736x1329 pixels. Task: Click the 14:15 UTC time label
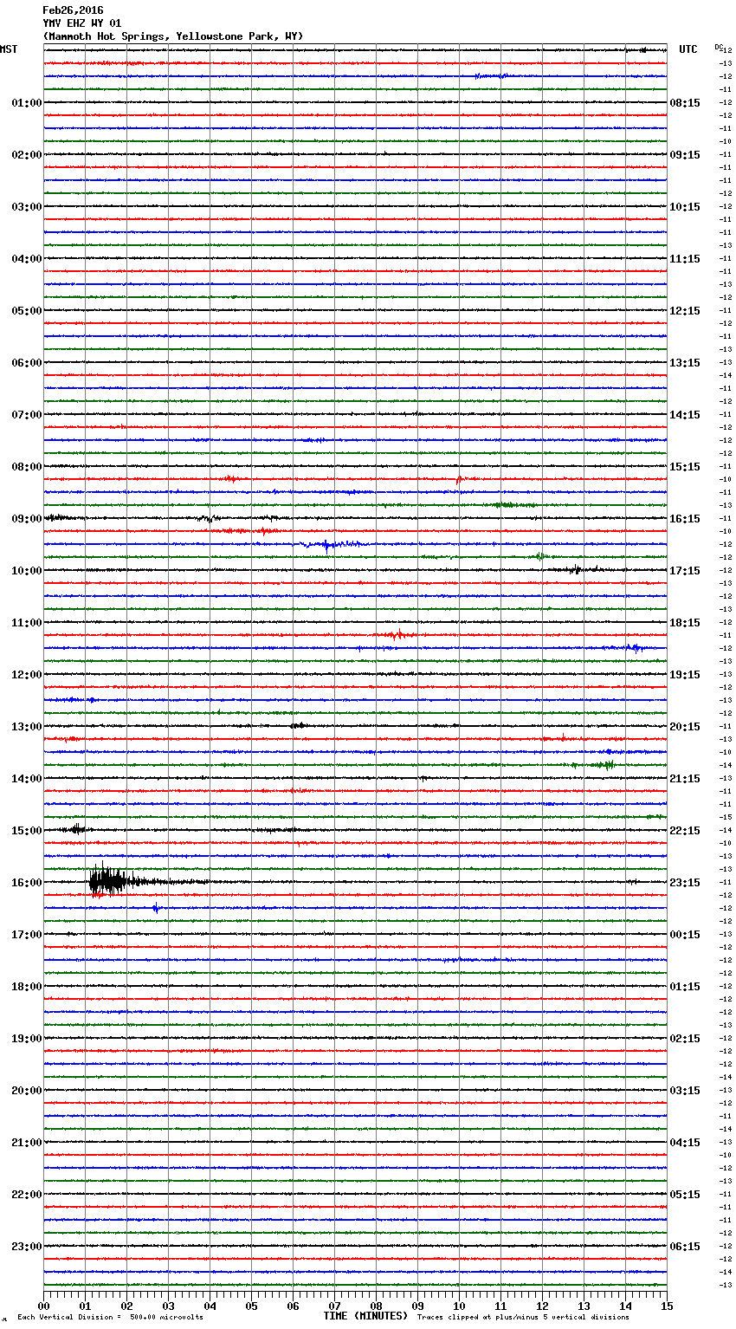click(x=685, y=415)
